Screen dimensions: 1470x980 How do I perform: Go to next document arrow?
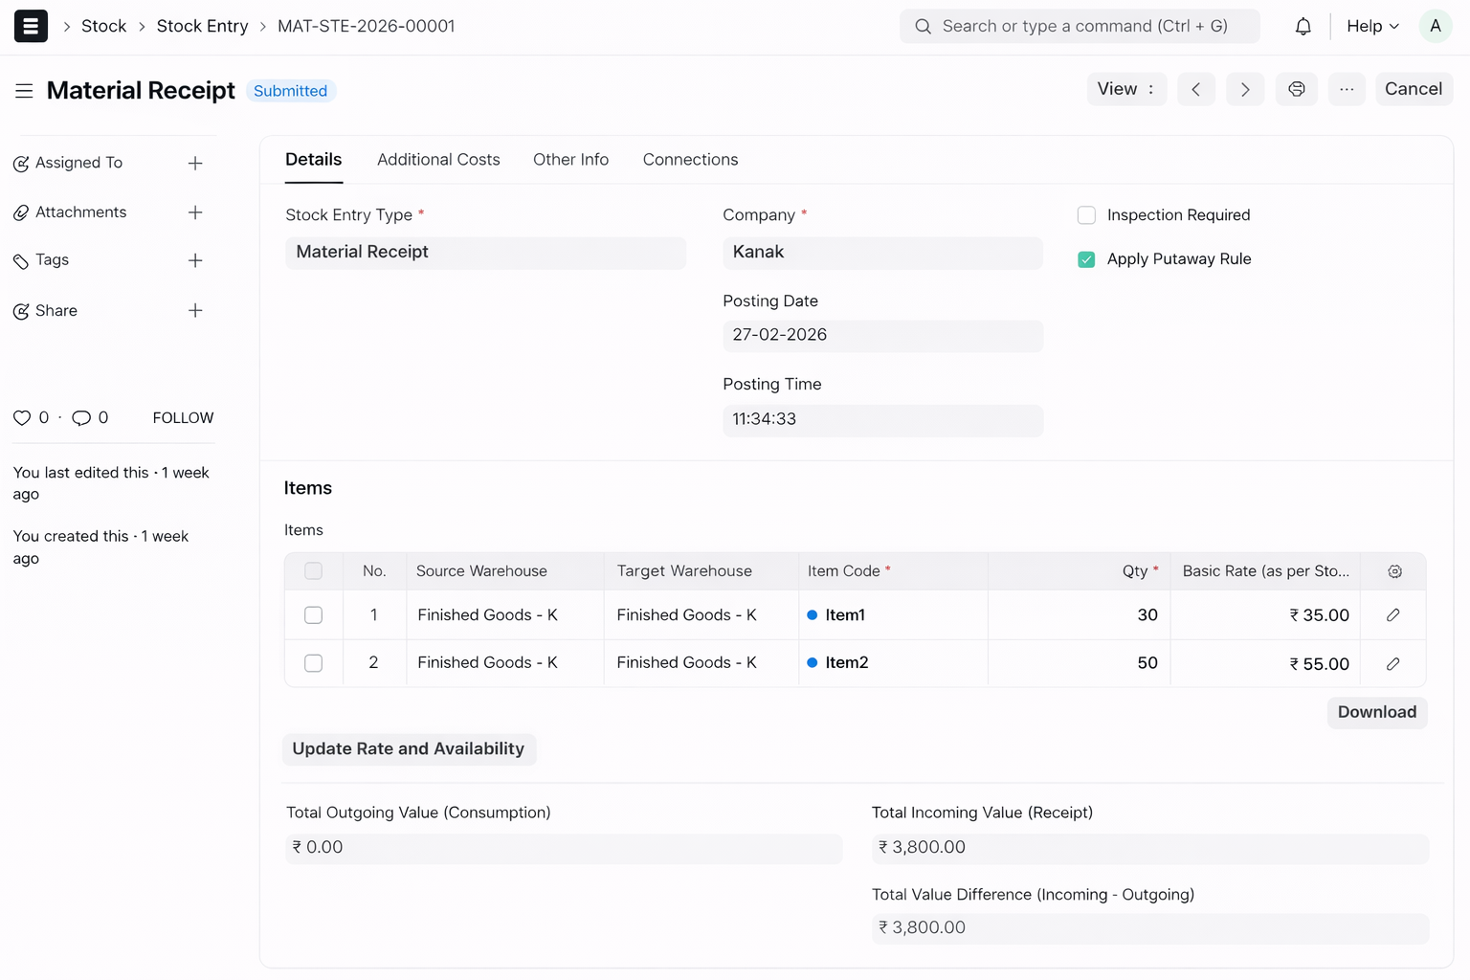1245,89
